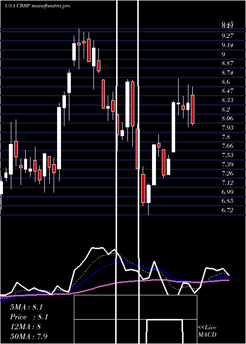The width and height of the screenshot is (246, 344).
Task: Click the '5MA : 8.1' readout
Action: (27, 307)
